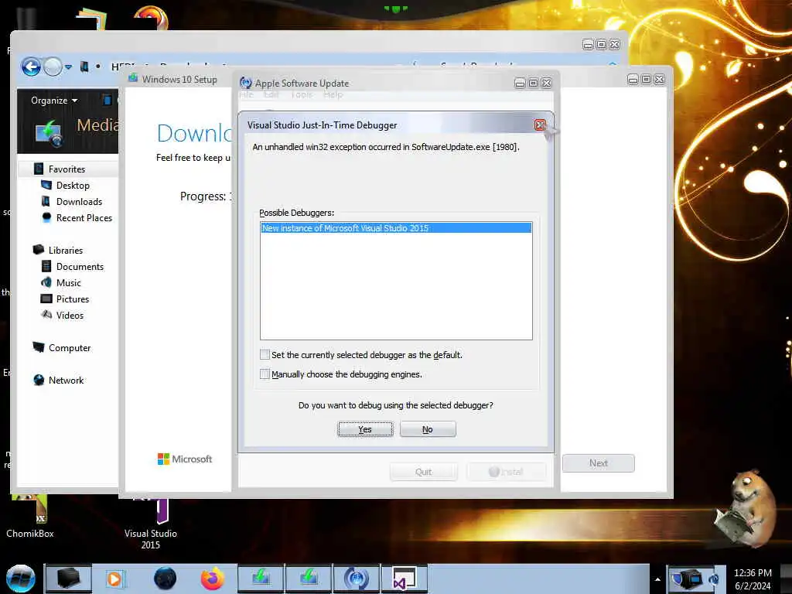Click the Media creation tool icon in Explorer
Image resolution: width=792 pixels, height=594 pixels.
tap(49, 133)
